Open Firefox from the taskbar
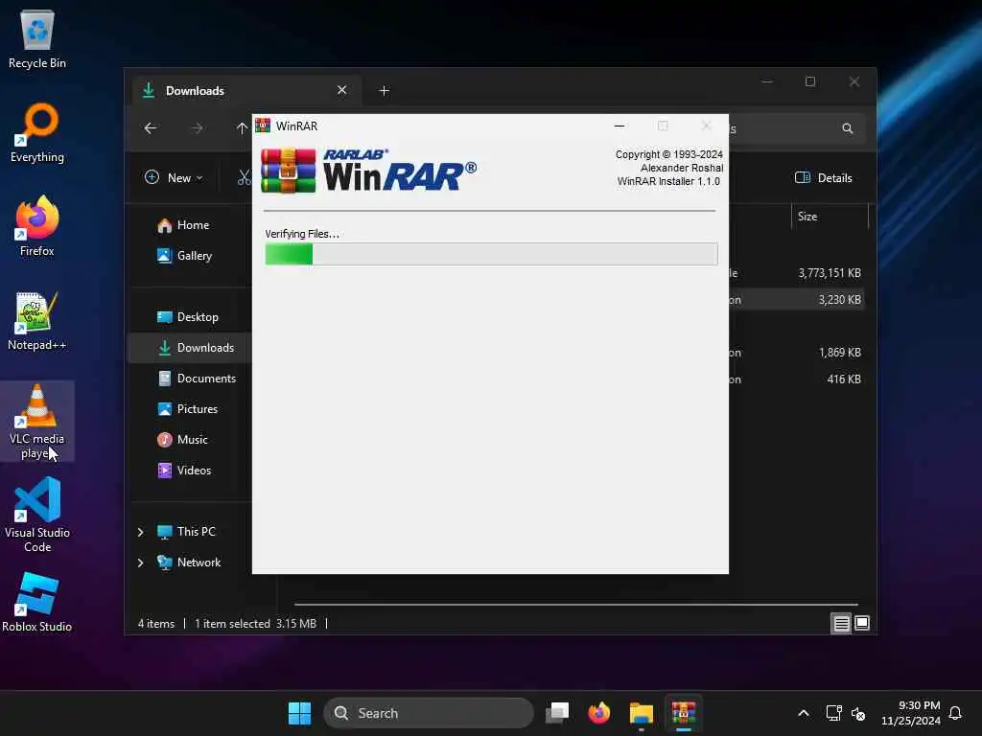The width and height of the screenshot is (982, 736). [x=598, y=713]
